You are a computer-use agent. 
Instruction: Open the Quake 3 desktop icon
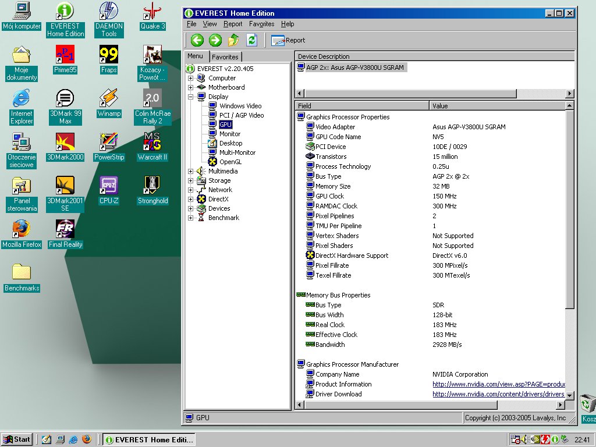tap(152, 16)
